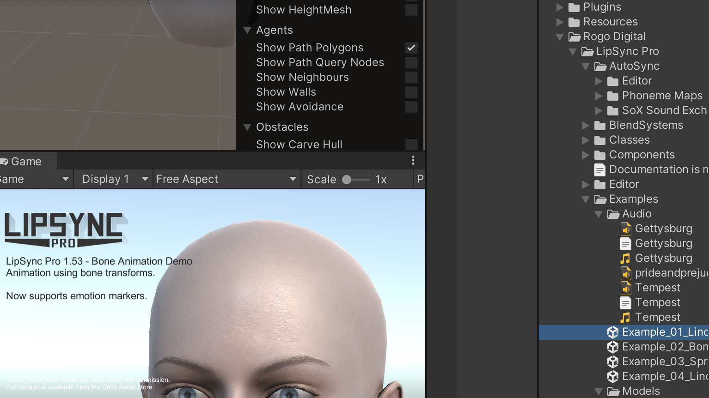Toggle Show Avoidance checkbox
Viewport: 709px width, 398px height.
411,107
